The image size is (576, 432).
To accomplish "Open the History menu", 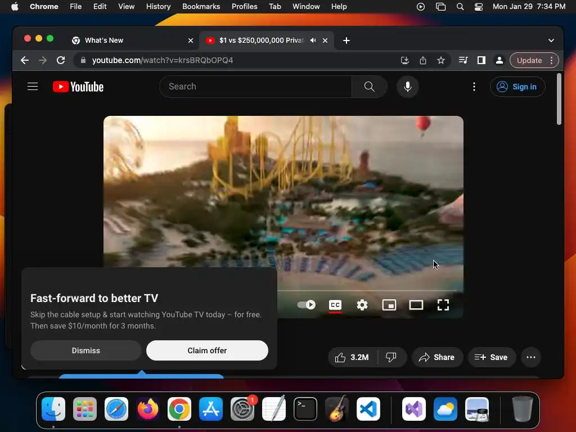I will coord(158,6).
